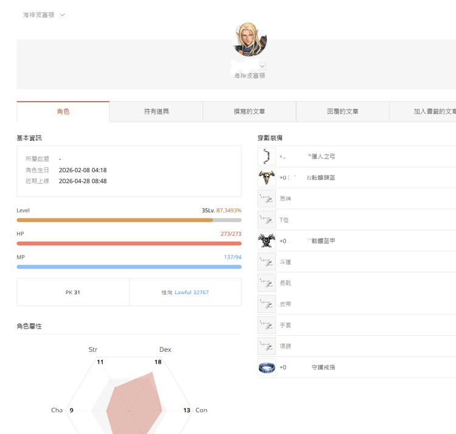
Task: Click the empty 盾牌 slot icon
Action: 266,199
